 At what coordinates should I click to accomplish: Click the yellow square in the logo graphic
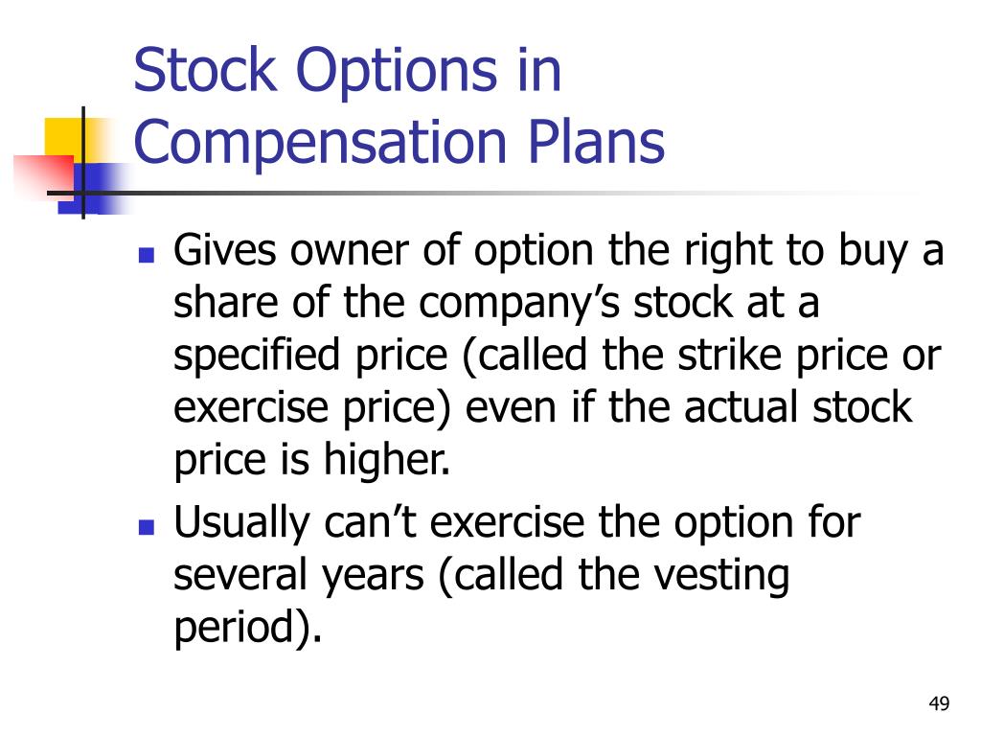66,139
